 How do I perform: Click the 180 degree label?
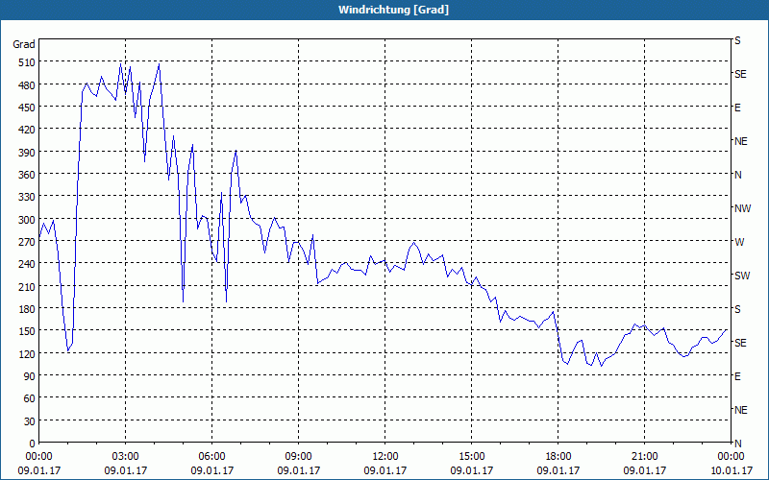(27, 309)
